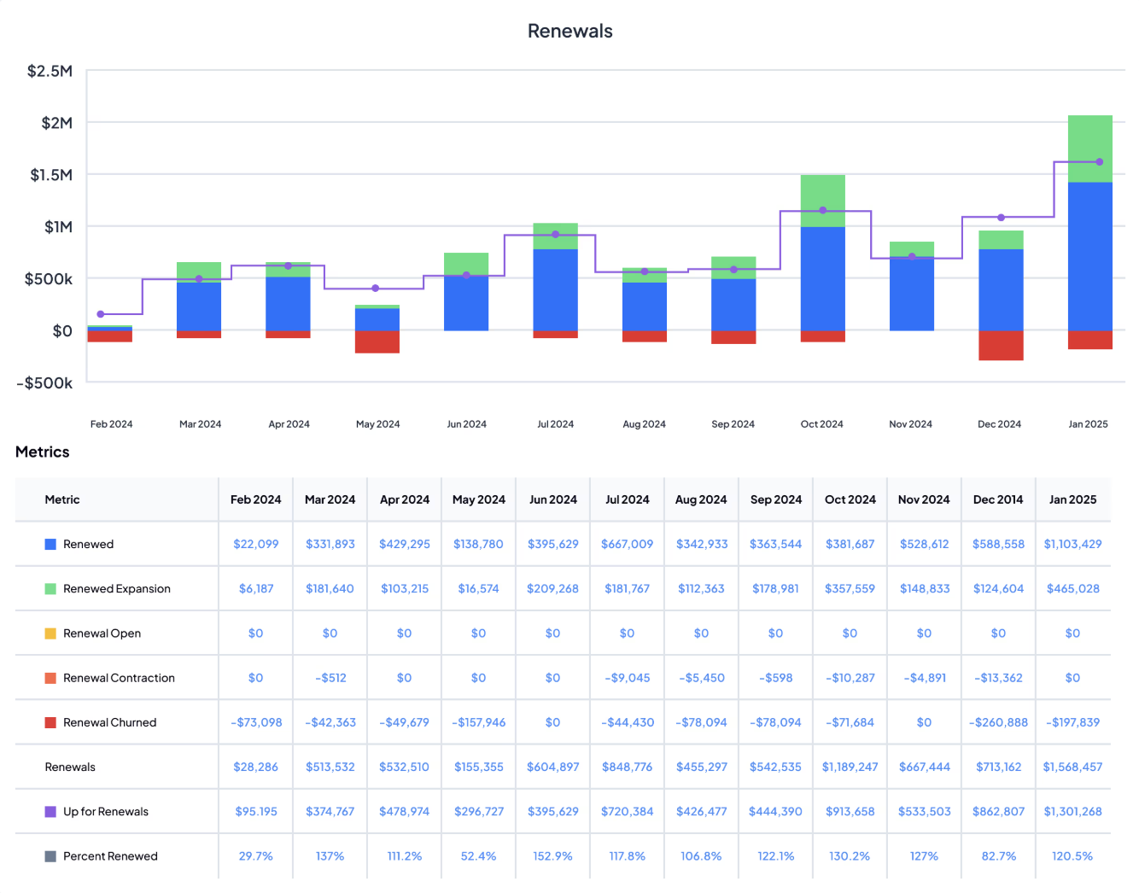Select the blue Renewed legend square
Screen dimensions: 1139x893
pos(50,544)
